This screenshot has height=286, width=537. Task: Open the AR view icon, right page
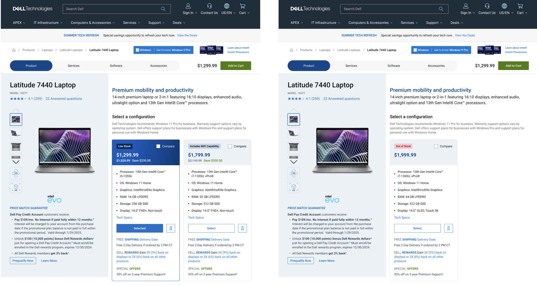pyautogui.click(x=294, y=187)
